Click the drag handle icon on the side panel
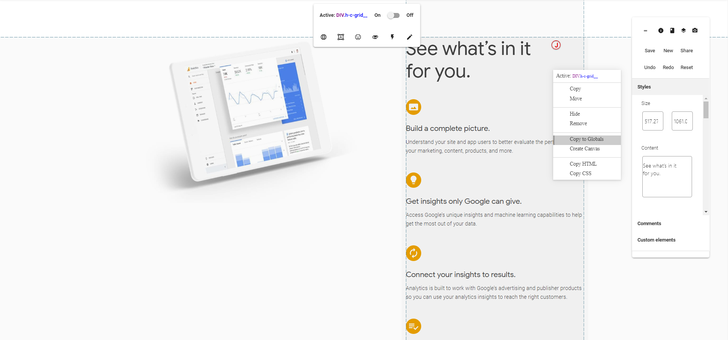This screenshot has height=340, width=728. click(x=645, y=31)
